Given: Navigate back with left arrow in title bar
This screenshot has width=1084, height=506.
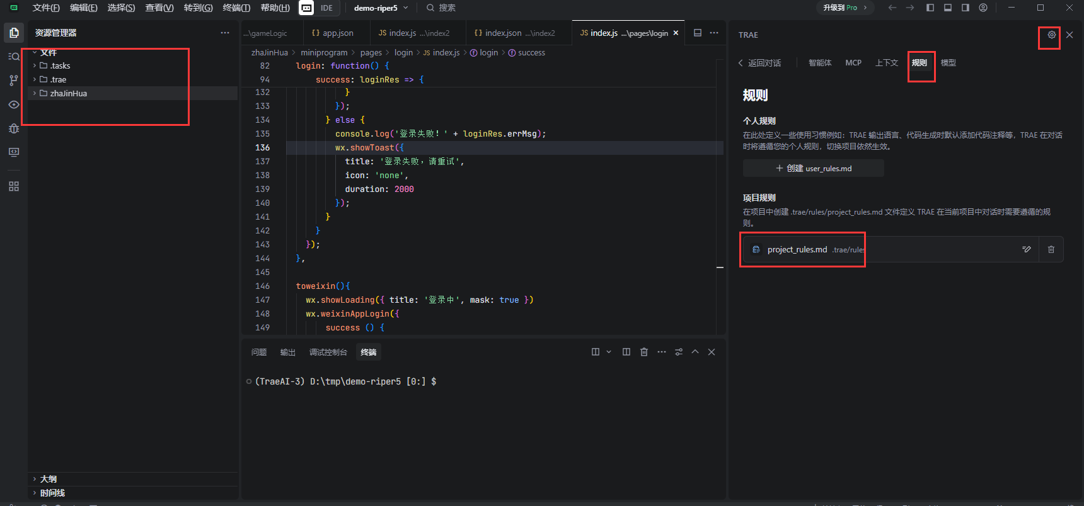Looking at the screenshot, I should pyautogui.click(x=892, y=8).
